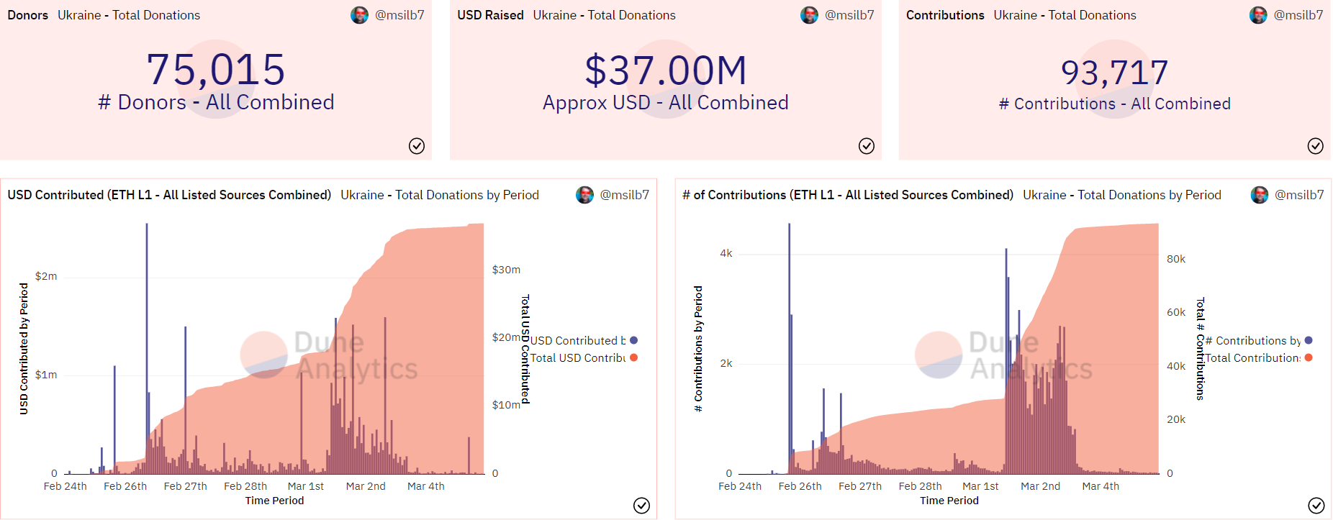This screenshot has width=1333, height=520.
Task: Open @msilb7 link on USD Contributed chart
Action: click(625, 195)
